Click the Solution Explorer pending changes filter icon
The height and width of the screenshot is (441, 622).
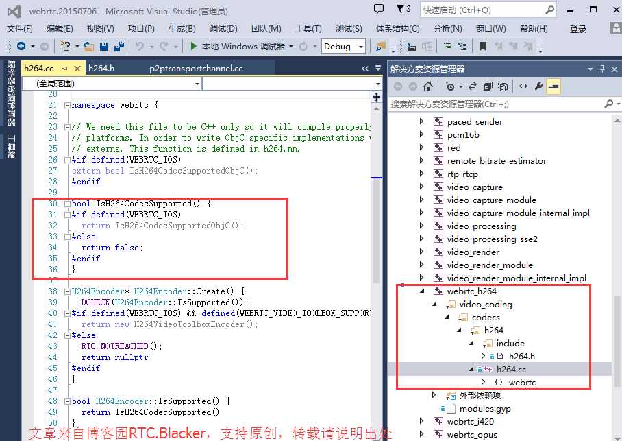(450, 86)
